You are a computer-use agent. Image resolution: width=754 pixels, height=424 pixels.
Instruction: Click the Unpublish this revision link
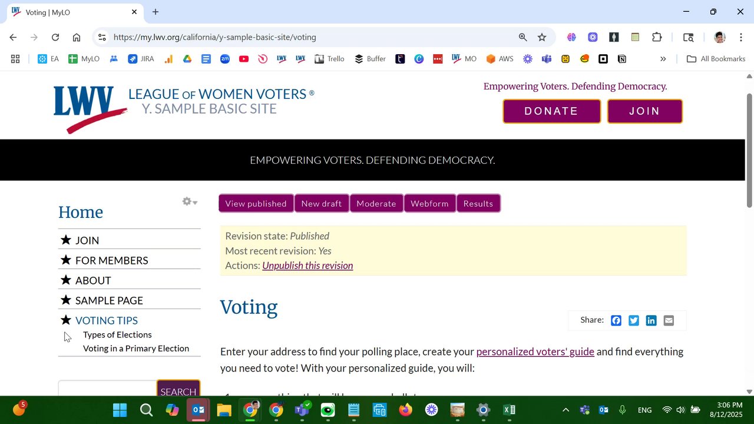coord(307,266)
